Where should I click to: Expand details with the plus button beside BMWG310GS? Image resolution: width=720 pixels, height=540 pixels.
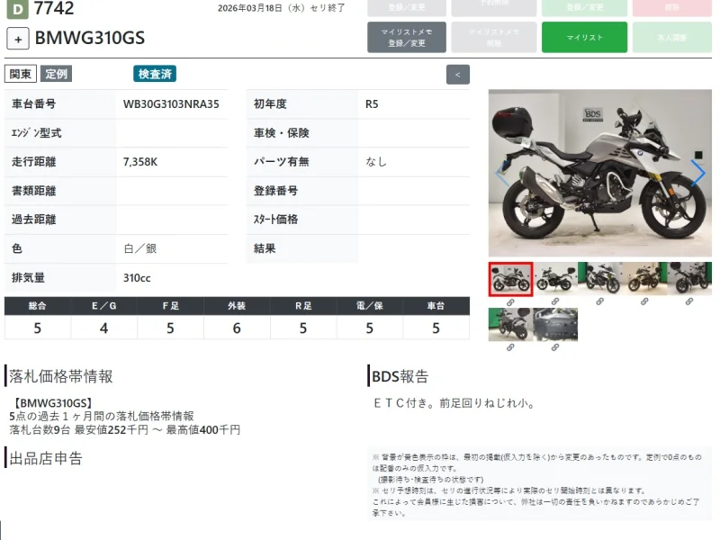point(18,39)
